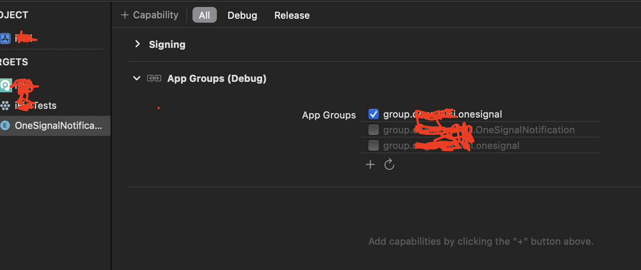Click the E badge icon on OneSignalNotifica target
Screen dimensions: 641x270
pyautogui.click(x=5, y=125)
